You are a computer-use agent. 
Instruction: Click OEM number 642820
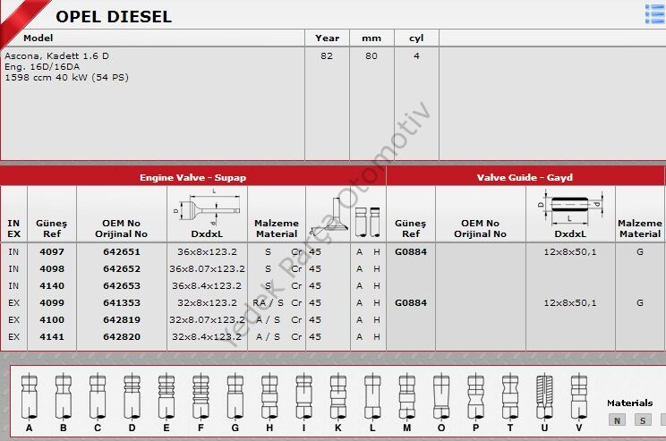122,336
